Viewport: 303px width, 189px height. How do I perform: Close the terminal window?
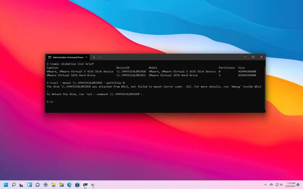click(262, 57)
